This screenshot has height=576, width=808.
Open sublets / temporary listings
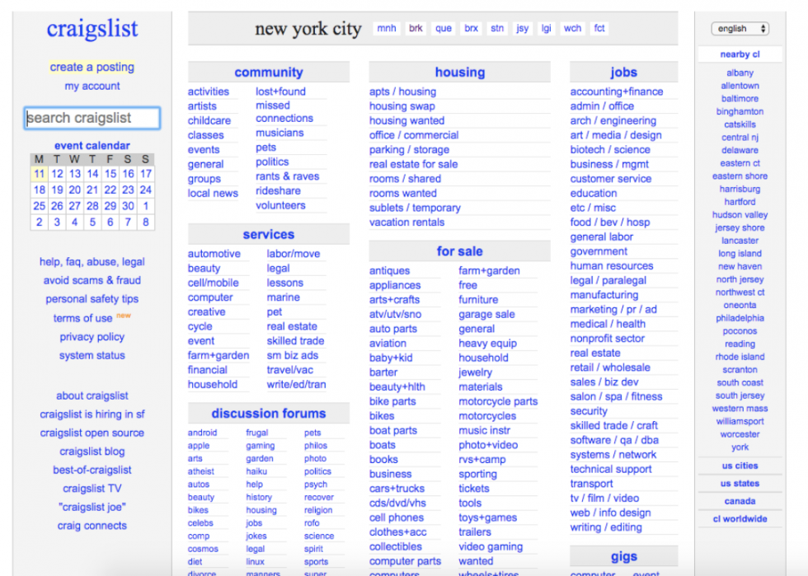(415, 208)
